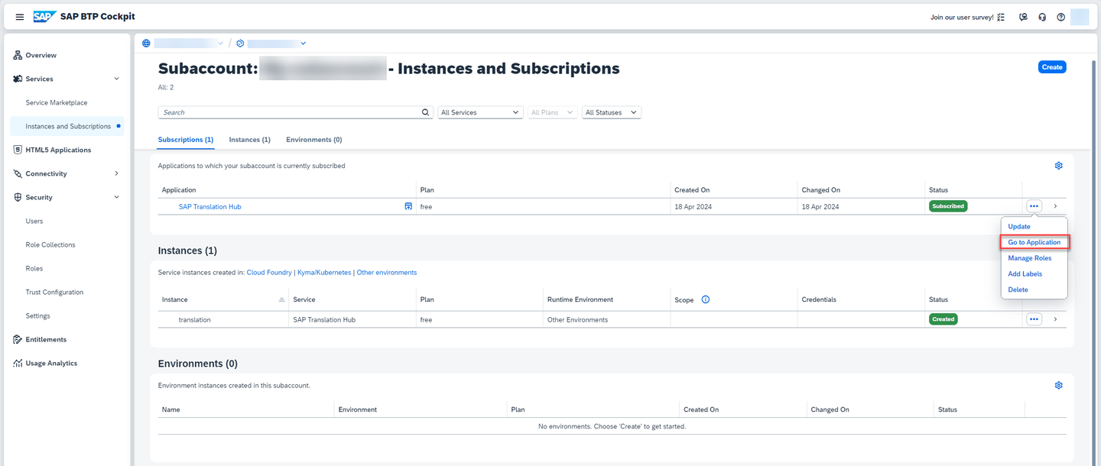Follow the Other environments link

[387, 272]
